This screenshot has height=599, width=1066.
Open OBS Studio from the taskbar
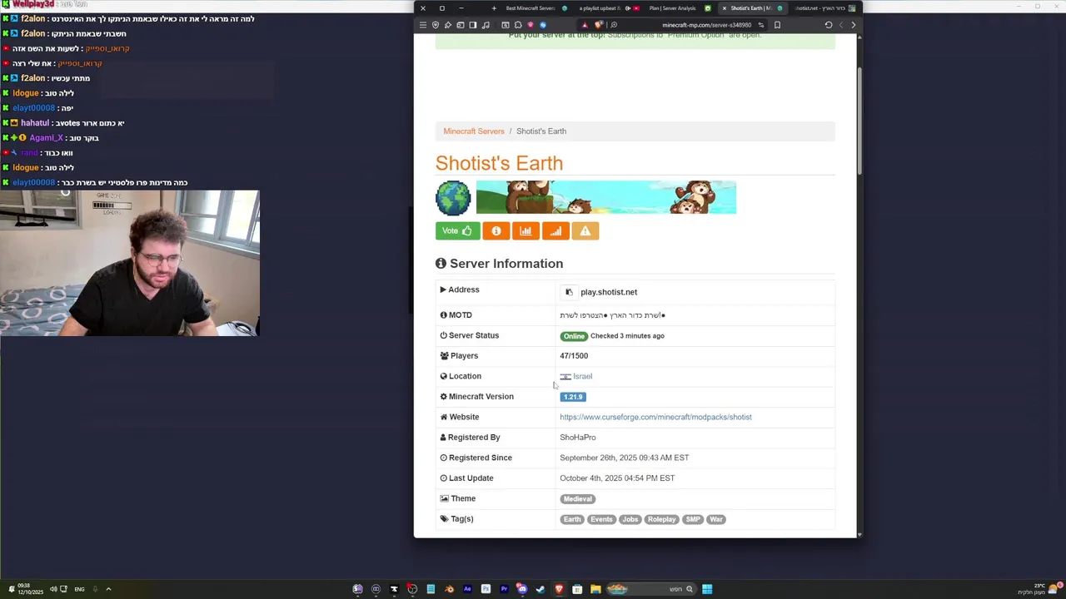tap(412, 589)
